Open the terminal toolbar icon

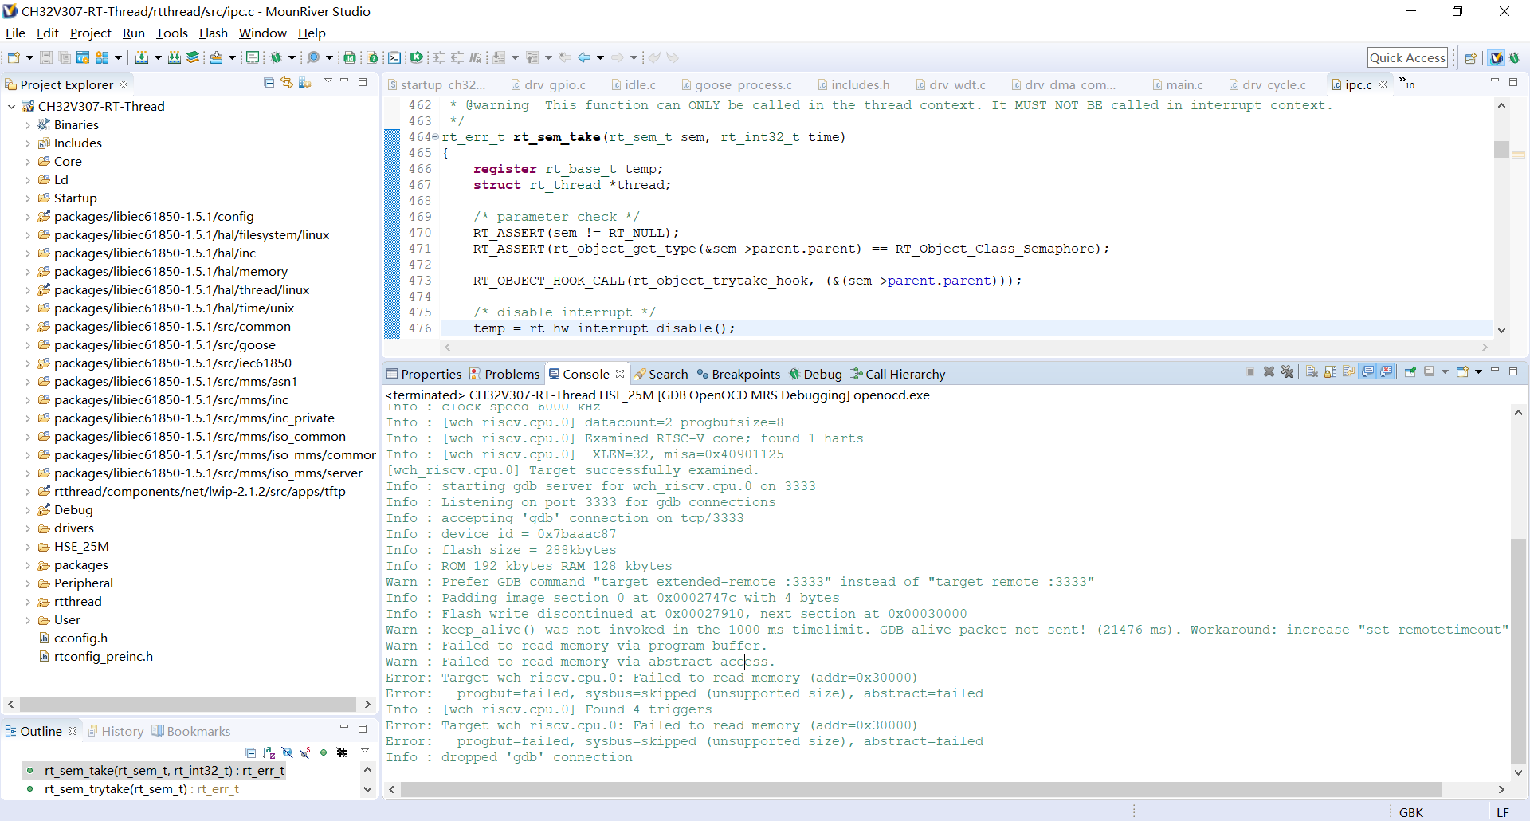click(x=394, y=57)
